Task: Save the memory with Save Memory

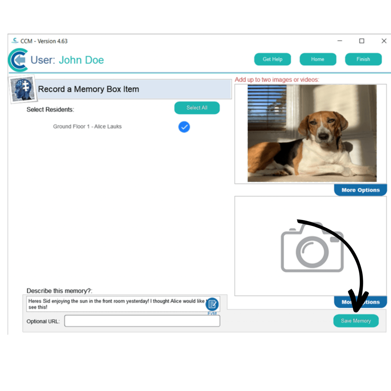Action: click(356, 321)
